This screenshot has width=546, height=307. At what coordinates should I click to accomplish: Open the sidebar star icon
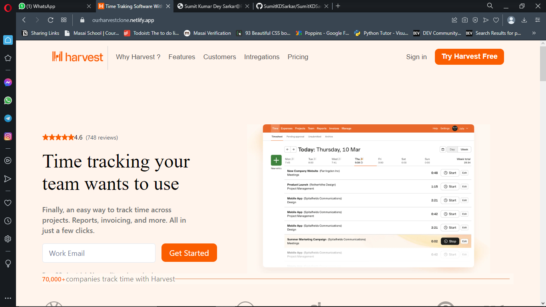tap(8, 58)
